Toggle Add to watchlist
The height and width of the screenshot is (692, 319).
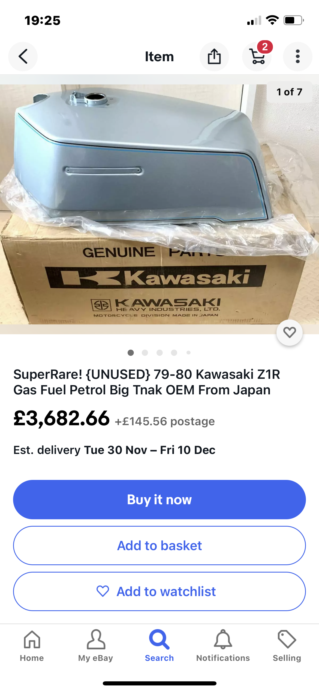159,591
